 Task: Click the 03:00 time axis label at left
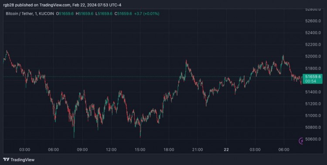[x=24, y=150]
